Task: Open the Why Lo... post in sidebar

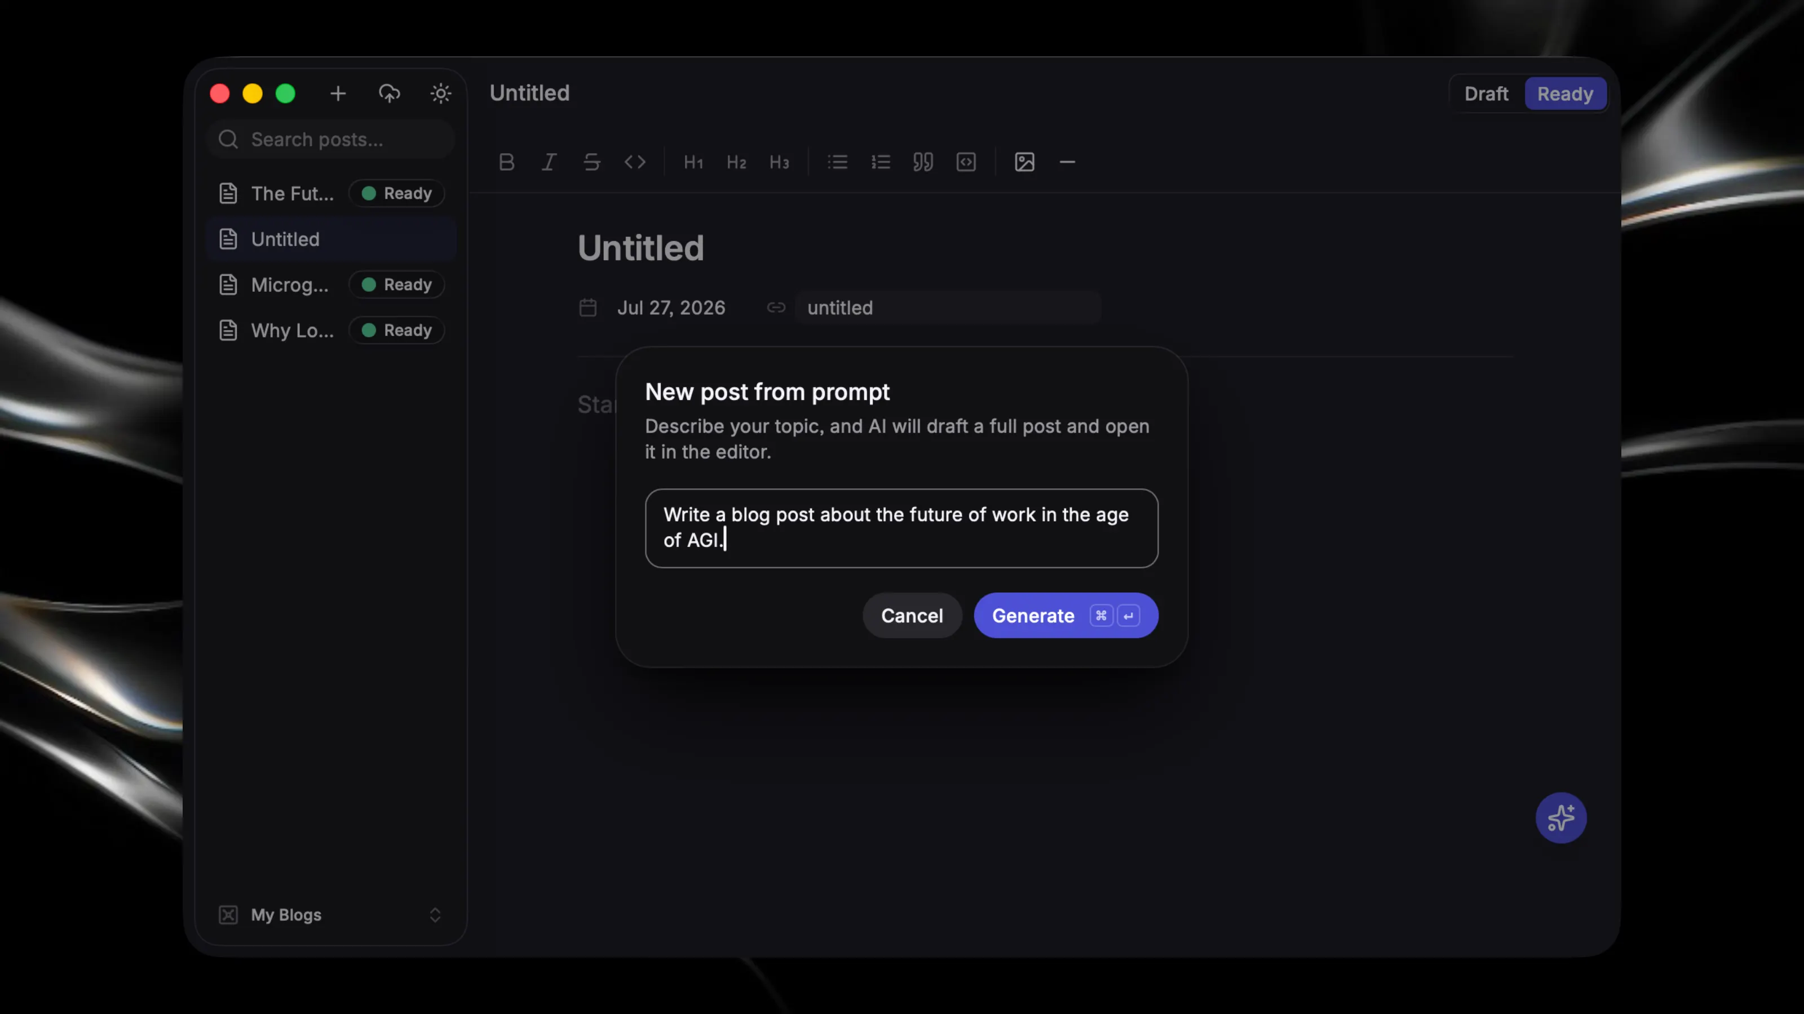Action: point(331,330)
